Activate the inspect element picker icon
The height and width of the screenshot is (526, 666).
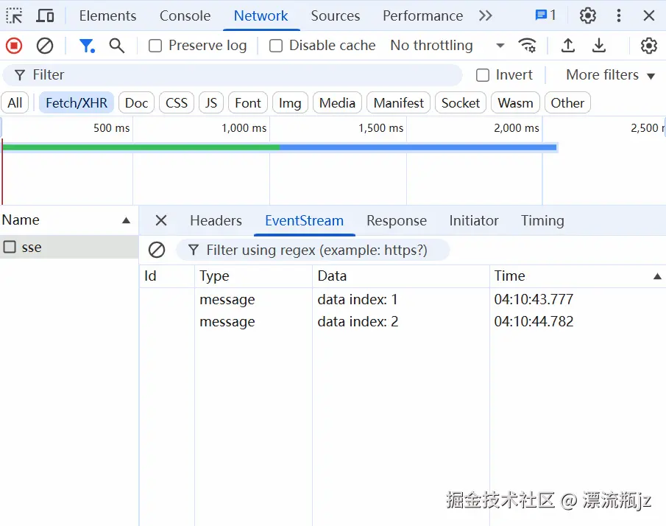point(14,15)
